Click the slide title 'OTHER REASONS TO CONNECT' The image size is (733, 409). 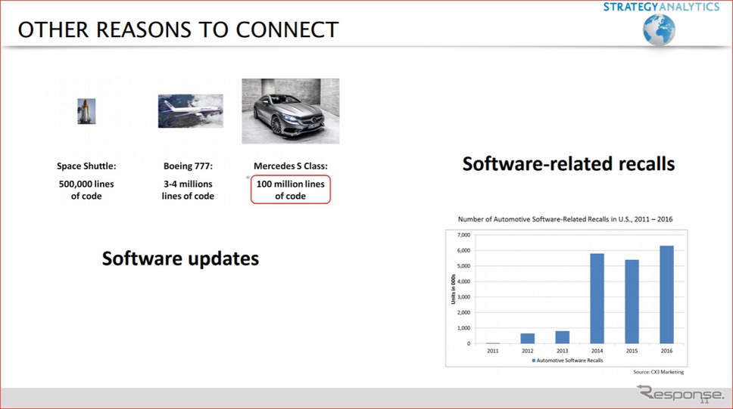click(x=178, y=30)
